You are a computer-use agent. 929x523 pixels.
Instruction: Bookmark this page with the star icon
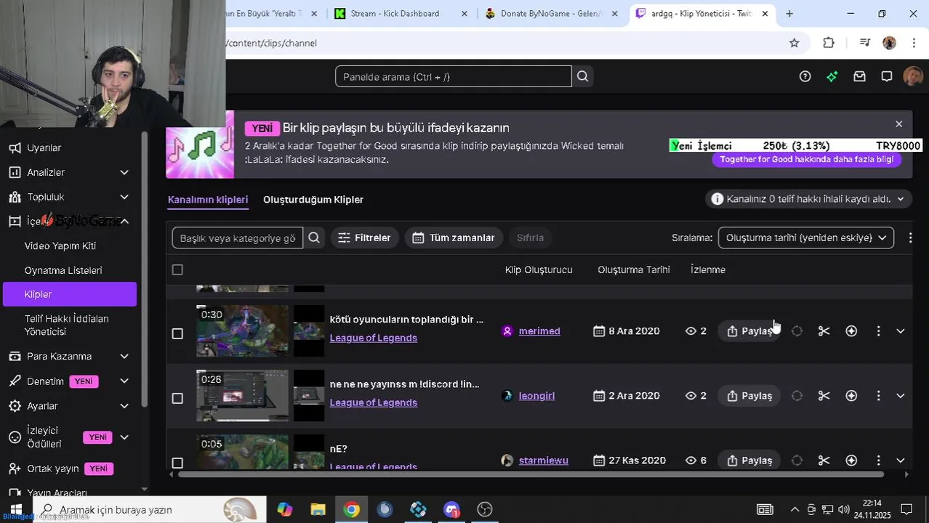(x=795, y=43)
